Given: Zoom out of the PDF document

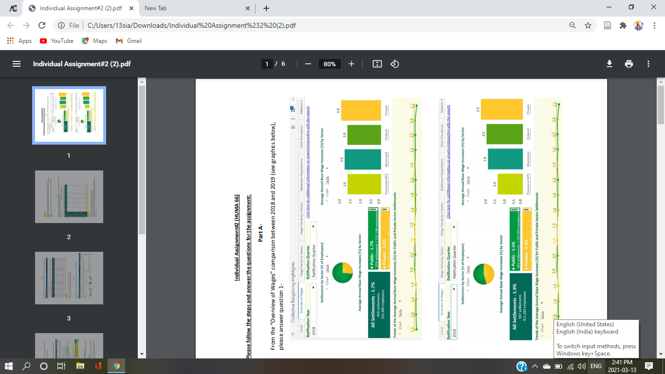Looking at the screenshot, I should pos(308,64).
